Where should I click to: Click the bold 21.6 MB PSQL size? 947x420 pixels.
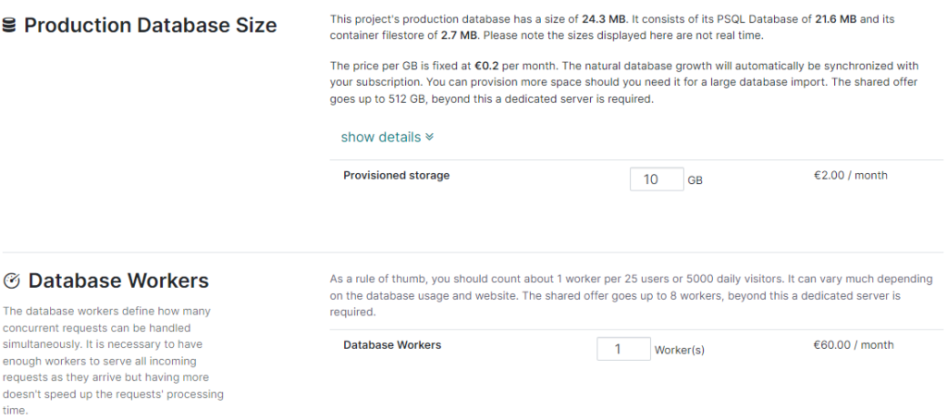click(837, 19)
